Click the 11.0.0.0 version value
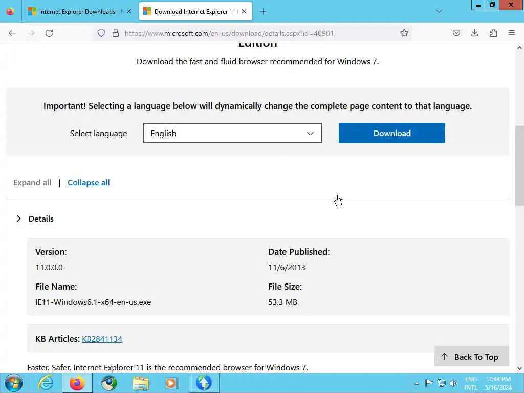 point(49,267)
